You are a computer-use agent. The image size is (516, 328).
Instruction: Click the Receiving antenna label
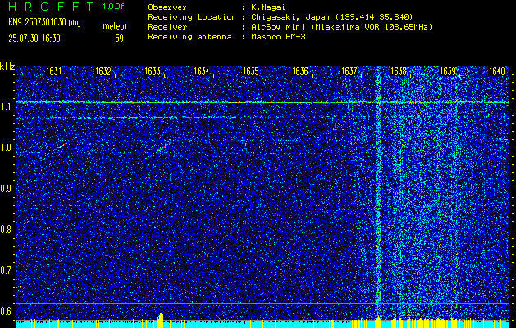190,37
